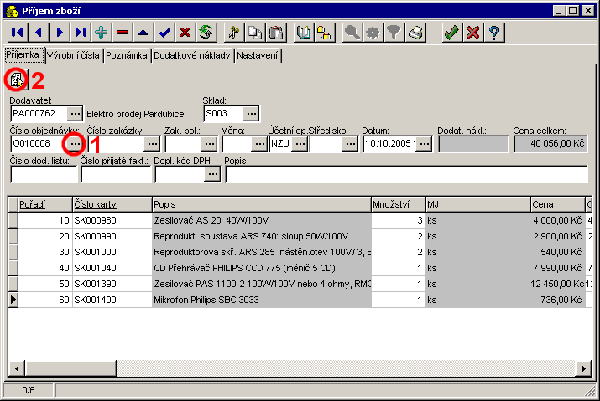Add new record with plus icon
This screenshot has height=401, width=600.
pos(102,33)
